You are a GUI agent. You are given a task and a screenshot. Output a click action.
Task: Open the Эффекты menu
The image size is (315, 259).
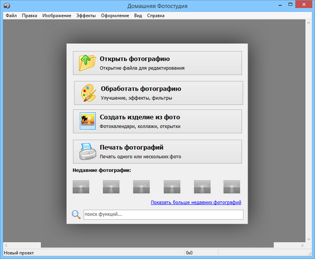click(x=86, y=16)
